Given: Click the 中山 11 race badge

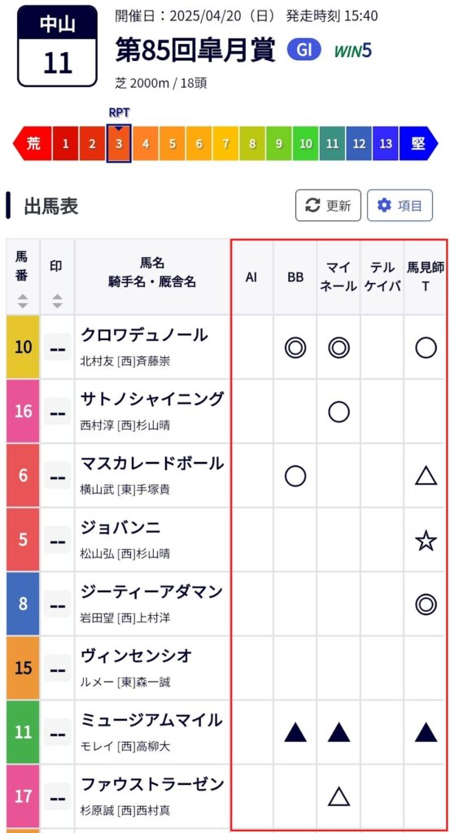Looking at the screenshot, I should 58,46.
